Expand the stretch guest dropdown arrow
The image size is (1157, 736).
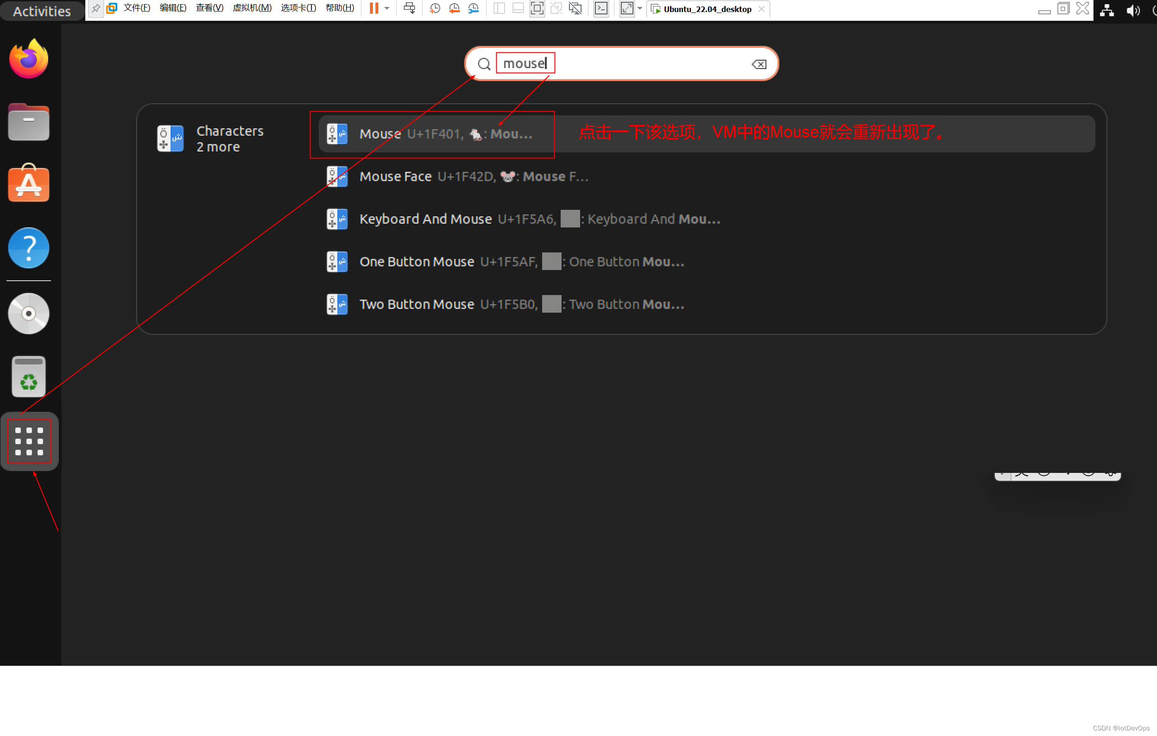640,8
